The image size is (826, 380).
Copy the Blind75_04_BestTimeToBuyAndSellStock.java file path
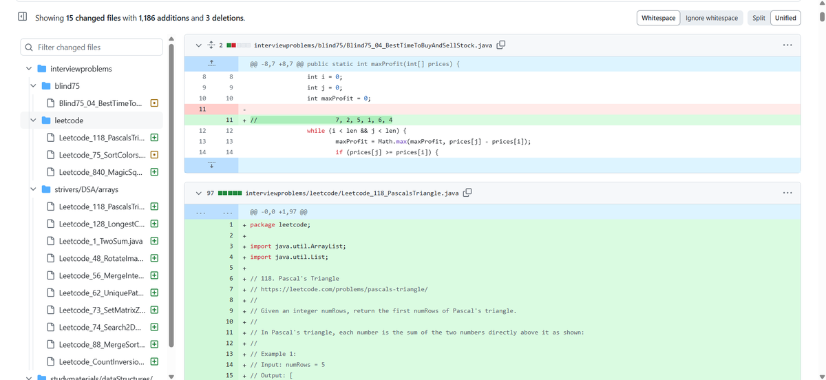pyautogui.click(x=501, y=45)
